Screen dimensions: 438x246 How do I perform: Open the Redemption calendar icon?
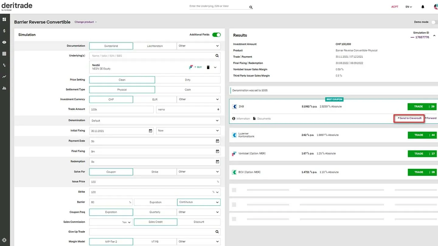coord(217,162)
